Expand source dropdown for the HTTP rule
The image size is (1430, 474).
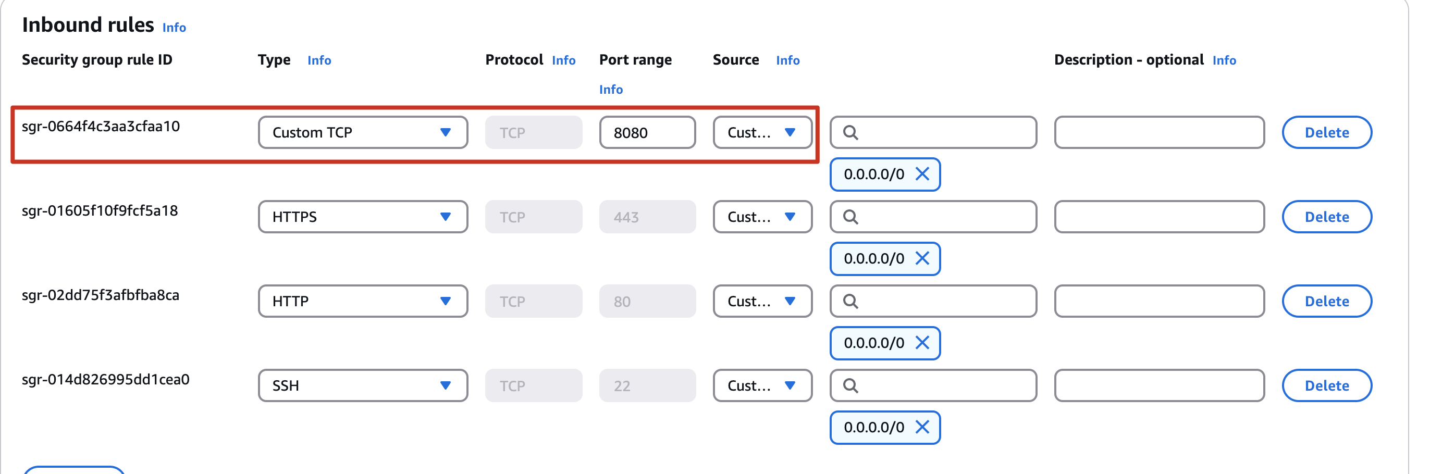pos(762,302)
